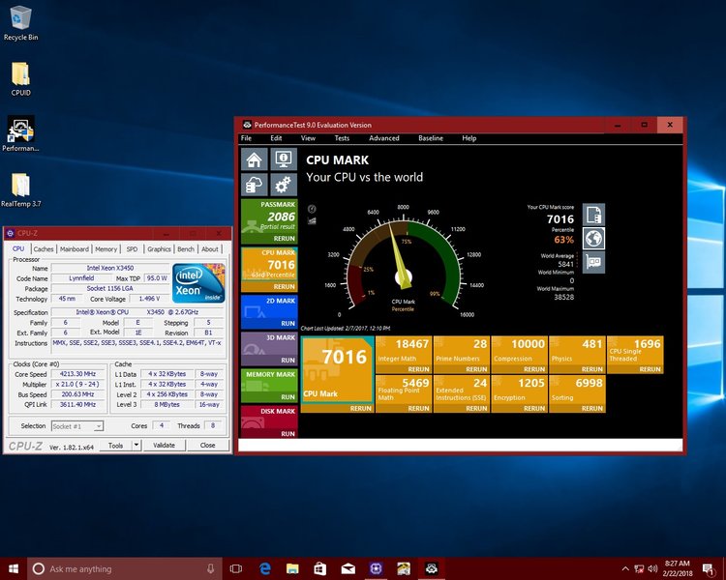The image size is (726, 580).
Task: Open Mail app from taskbar
Action: click(x=348, y=569)
